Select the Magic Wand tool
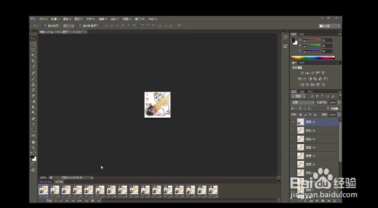378x208 pixels. 33,55
